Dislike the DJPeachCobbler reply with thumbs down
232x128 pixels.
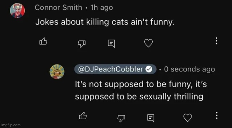coord(121,118)
